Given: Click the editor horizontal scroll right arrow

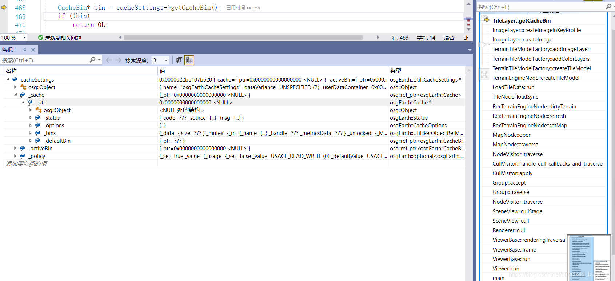Looking at the screenshot, I should point(378,37).
